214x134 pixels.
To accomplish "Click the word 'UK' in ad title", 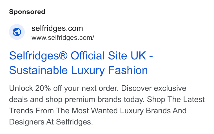I will pyautogui.click(x=138, y=56).
